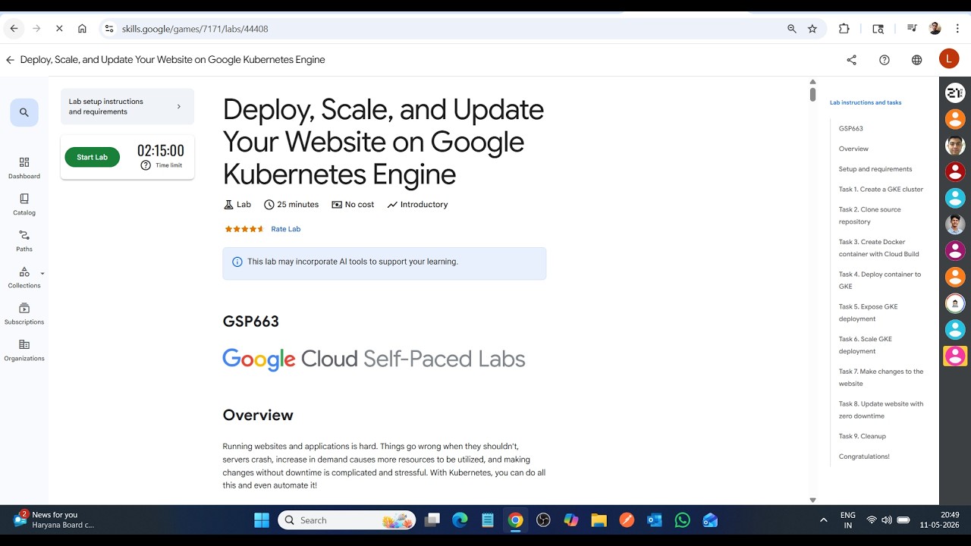Open the Organizations sidebar item
The width and height of the screenshot is (971, 546).
point(24,350)
